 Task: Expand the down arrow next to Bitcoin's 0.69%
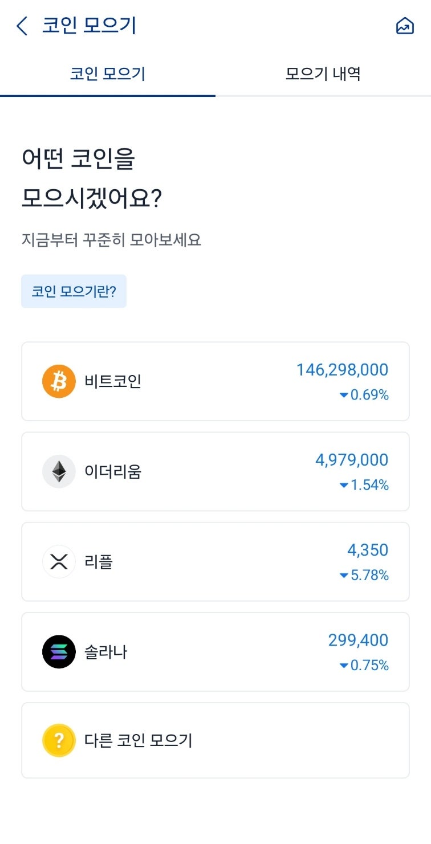click(345, 396)
